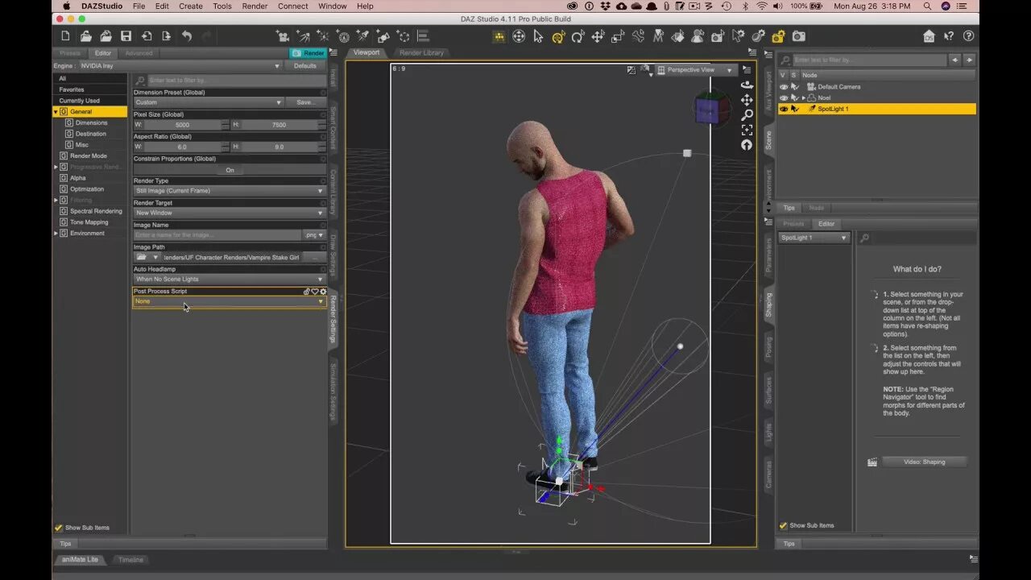Click the Video: Shaping button

tap(924, 462)
